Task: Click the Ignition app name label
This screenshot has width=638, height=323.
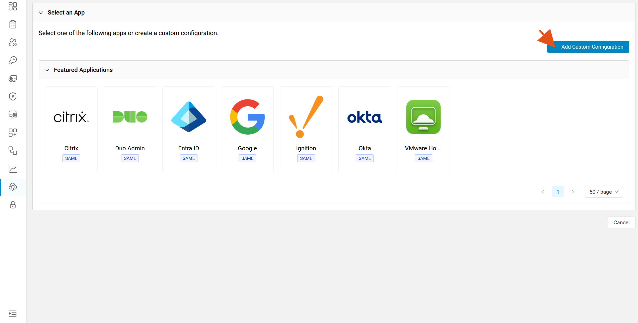Action: 306,148
